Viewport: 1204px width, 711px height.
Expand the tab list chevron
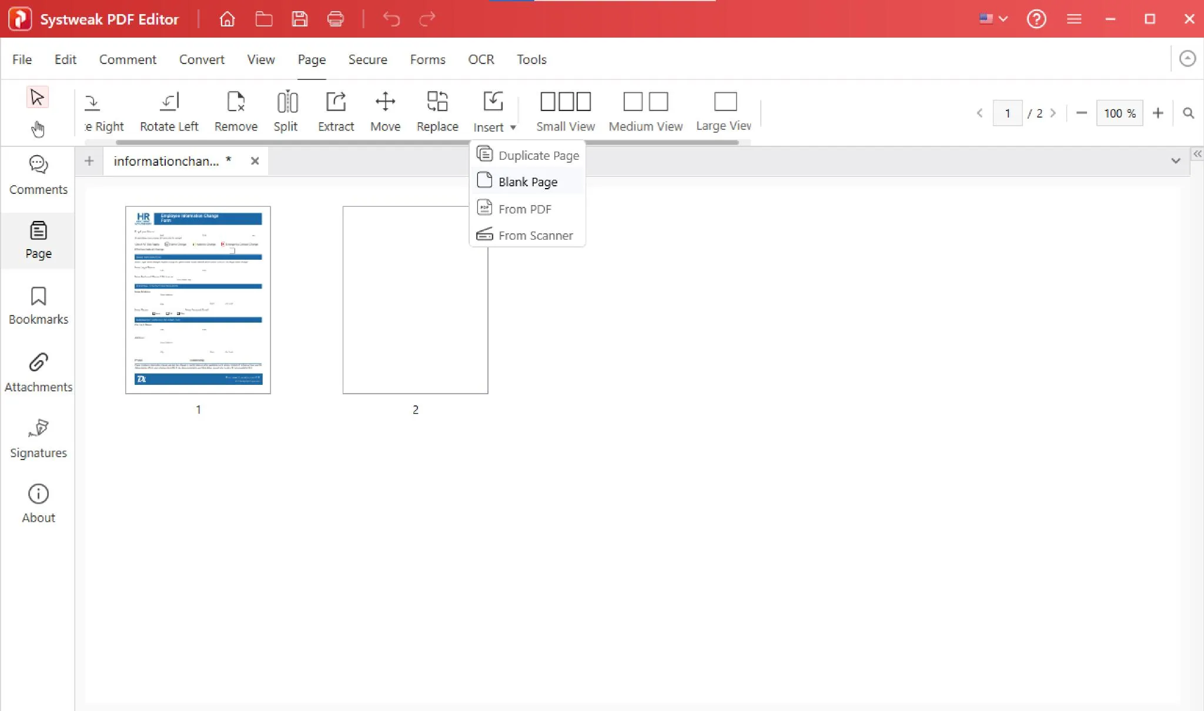(x=1175, y=160)
